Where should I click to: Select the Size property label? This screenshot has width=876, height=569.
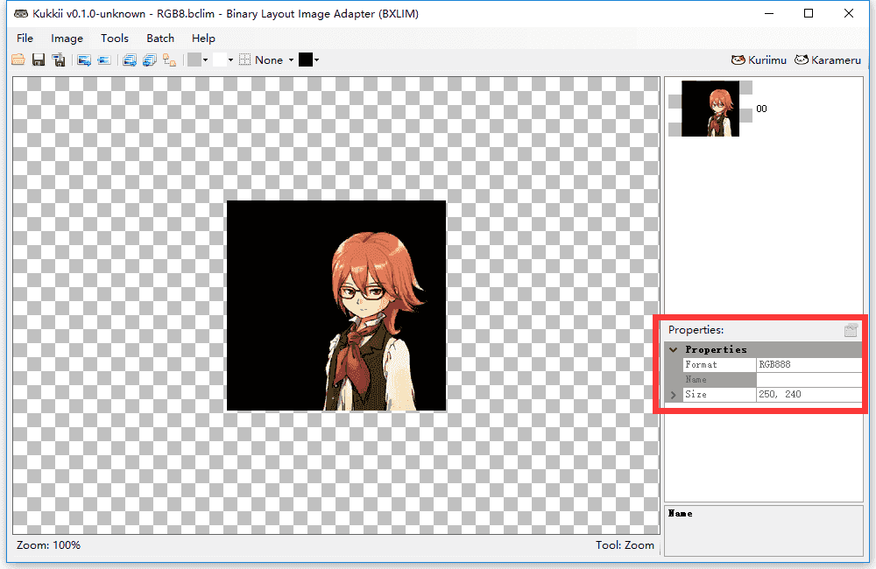click(x=719, y=394)
